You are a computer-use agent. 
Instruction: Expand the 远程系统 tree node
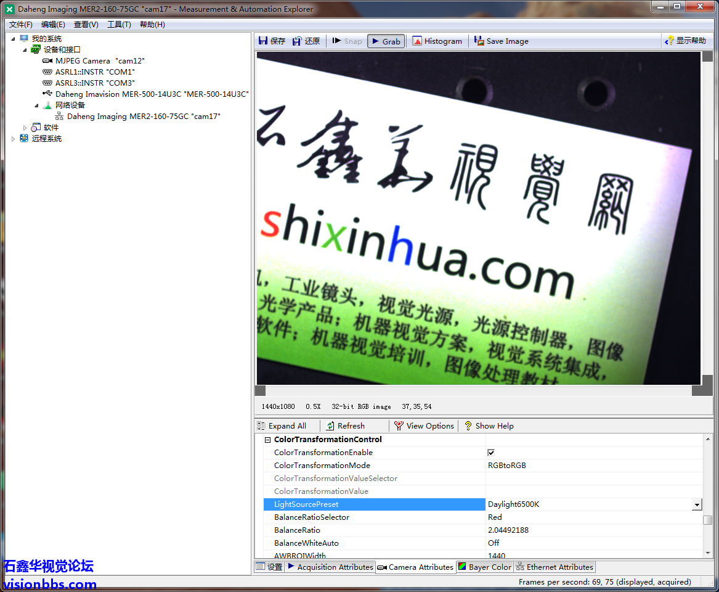click(13, 139)
